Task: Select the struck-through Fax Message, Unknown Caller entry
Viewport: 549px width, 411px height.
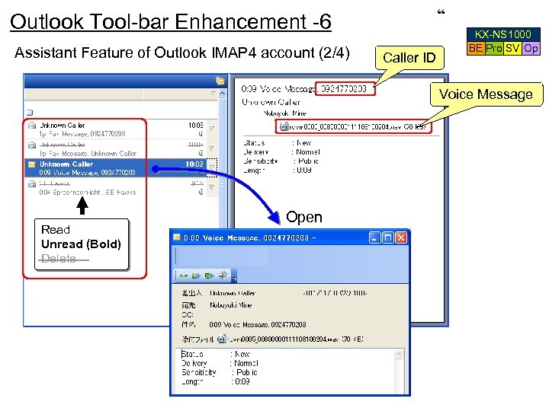Action: 117,149
